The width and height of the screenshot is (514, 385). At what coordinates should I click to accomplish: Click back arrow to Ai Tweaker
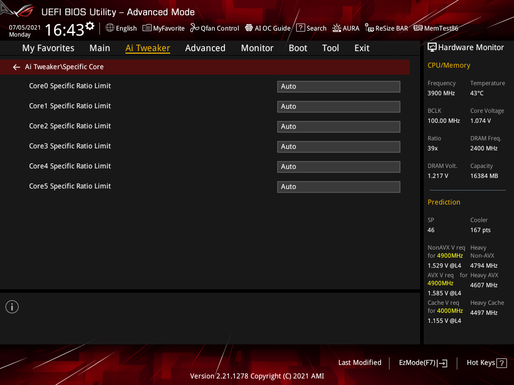tap(17, 67)
